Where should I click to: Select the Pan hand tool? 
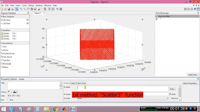click(x=28, y=9)
